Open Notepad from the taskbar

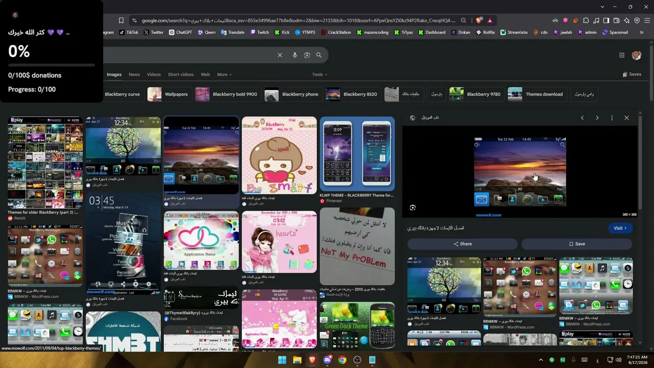pyautogui.click(x=372, y=360)
